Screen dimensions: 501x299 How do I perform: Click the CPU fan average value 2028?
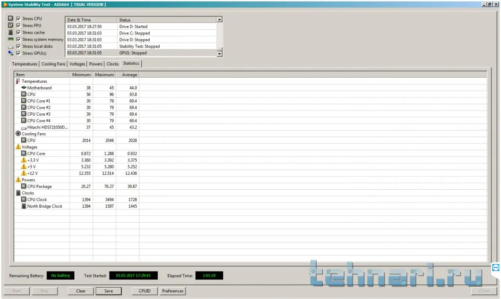(132, 140)
